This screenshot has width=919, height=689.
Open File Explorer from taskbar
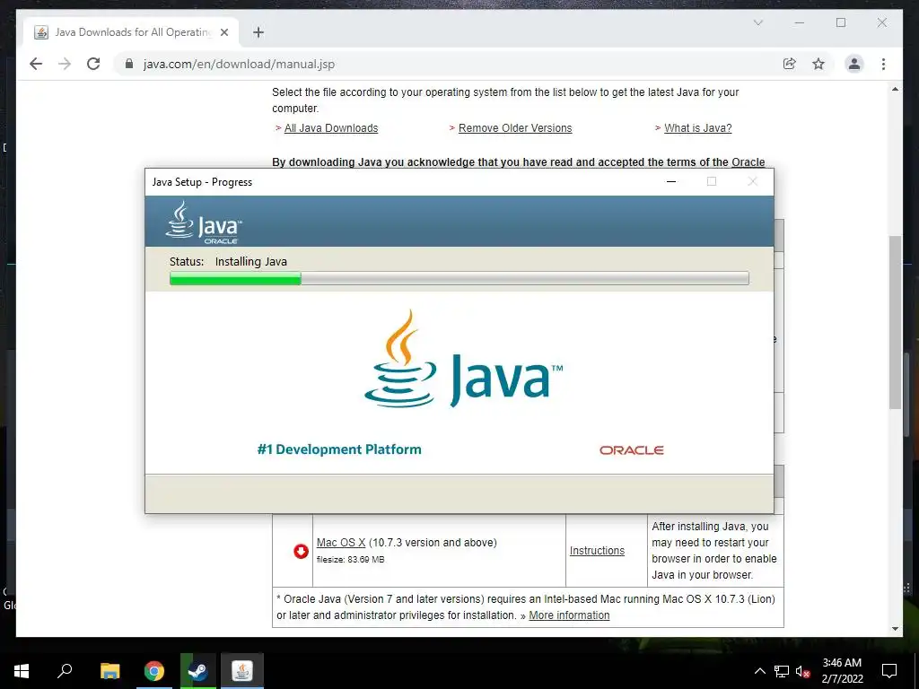tap(109, 671)
